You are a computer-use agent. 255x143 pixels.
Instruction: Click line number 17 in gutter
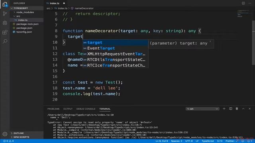[x=55, y=82]
